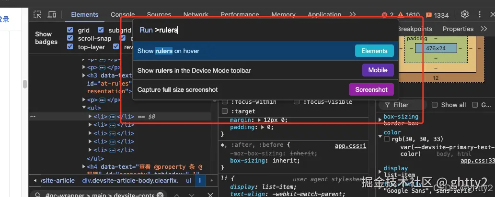Viewport: 495px width, 197px height.
Task: Click the 476×24 content box
Action: pyautogui.click(x=436, y=48)
